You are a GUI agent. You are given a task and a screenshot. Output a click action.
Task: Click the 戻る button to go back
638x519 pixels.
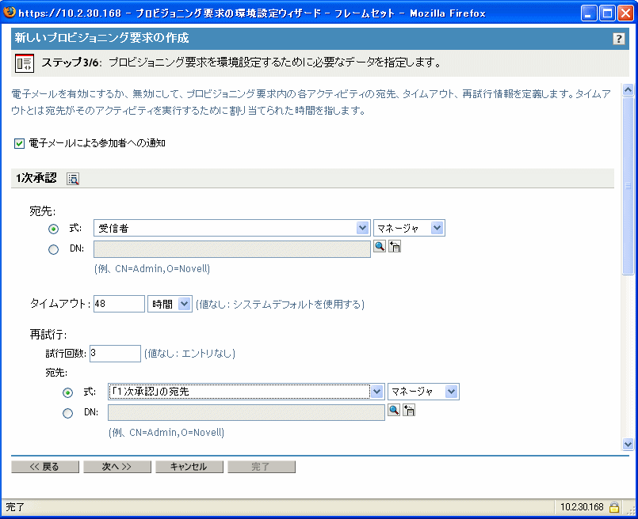click(44, 466)
